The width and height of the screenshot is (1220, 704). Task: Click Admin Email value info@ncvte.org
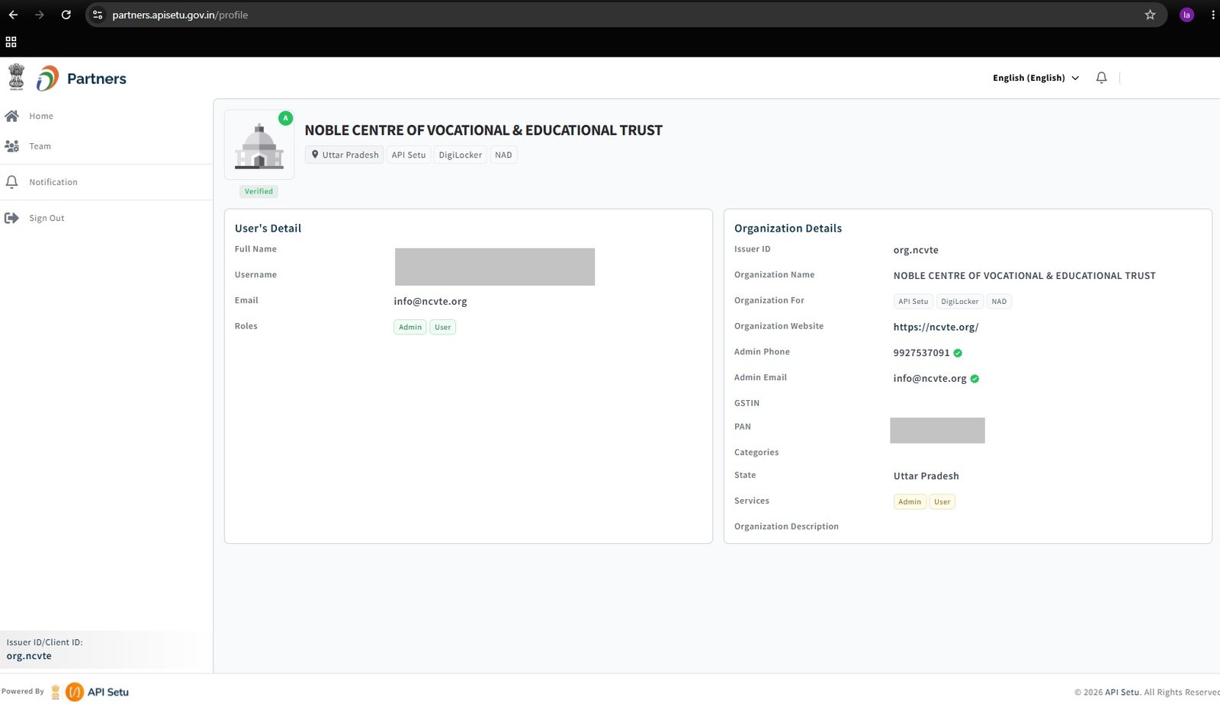[929, 379]
